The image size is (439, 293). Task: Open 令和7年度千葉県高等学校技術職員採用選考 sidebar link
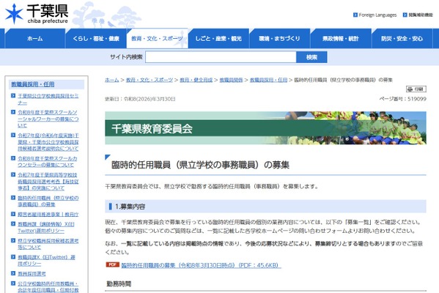pos(48,182)
